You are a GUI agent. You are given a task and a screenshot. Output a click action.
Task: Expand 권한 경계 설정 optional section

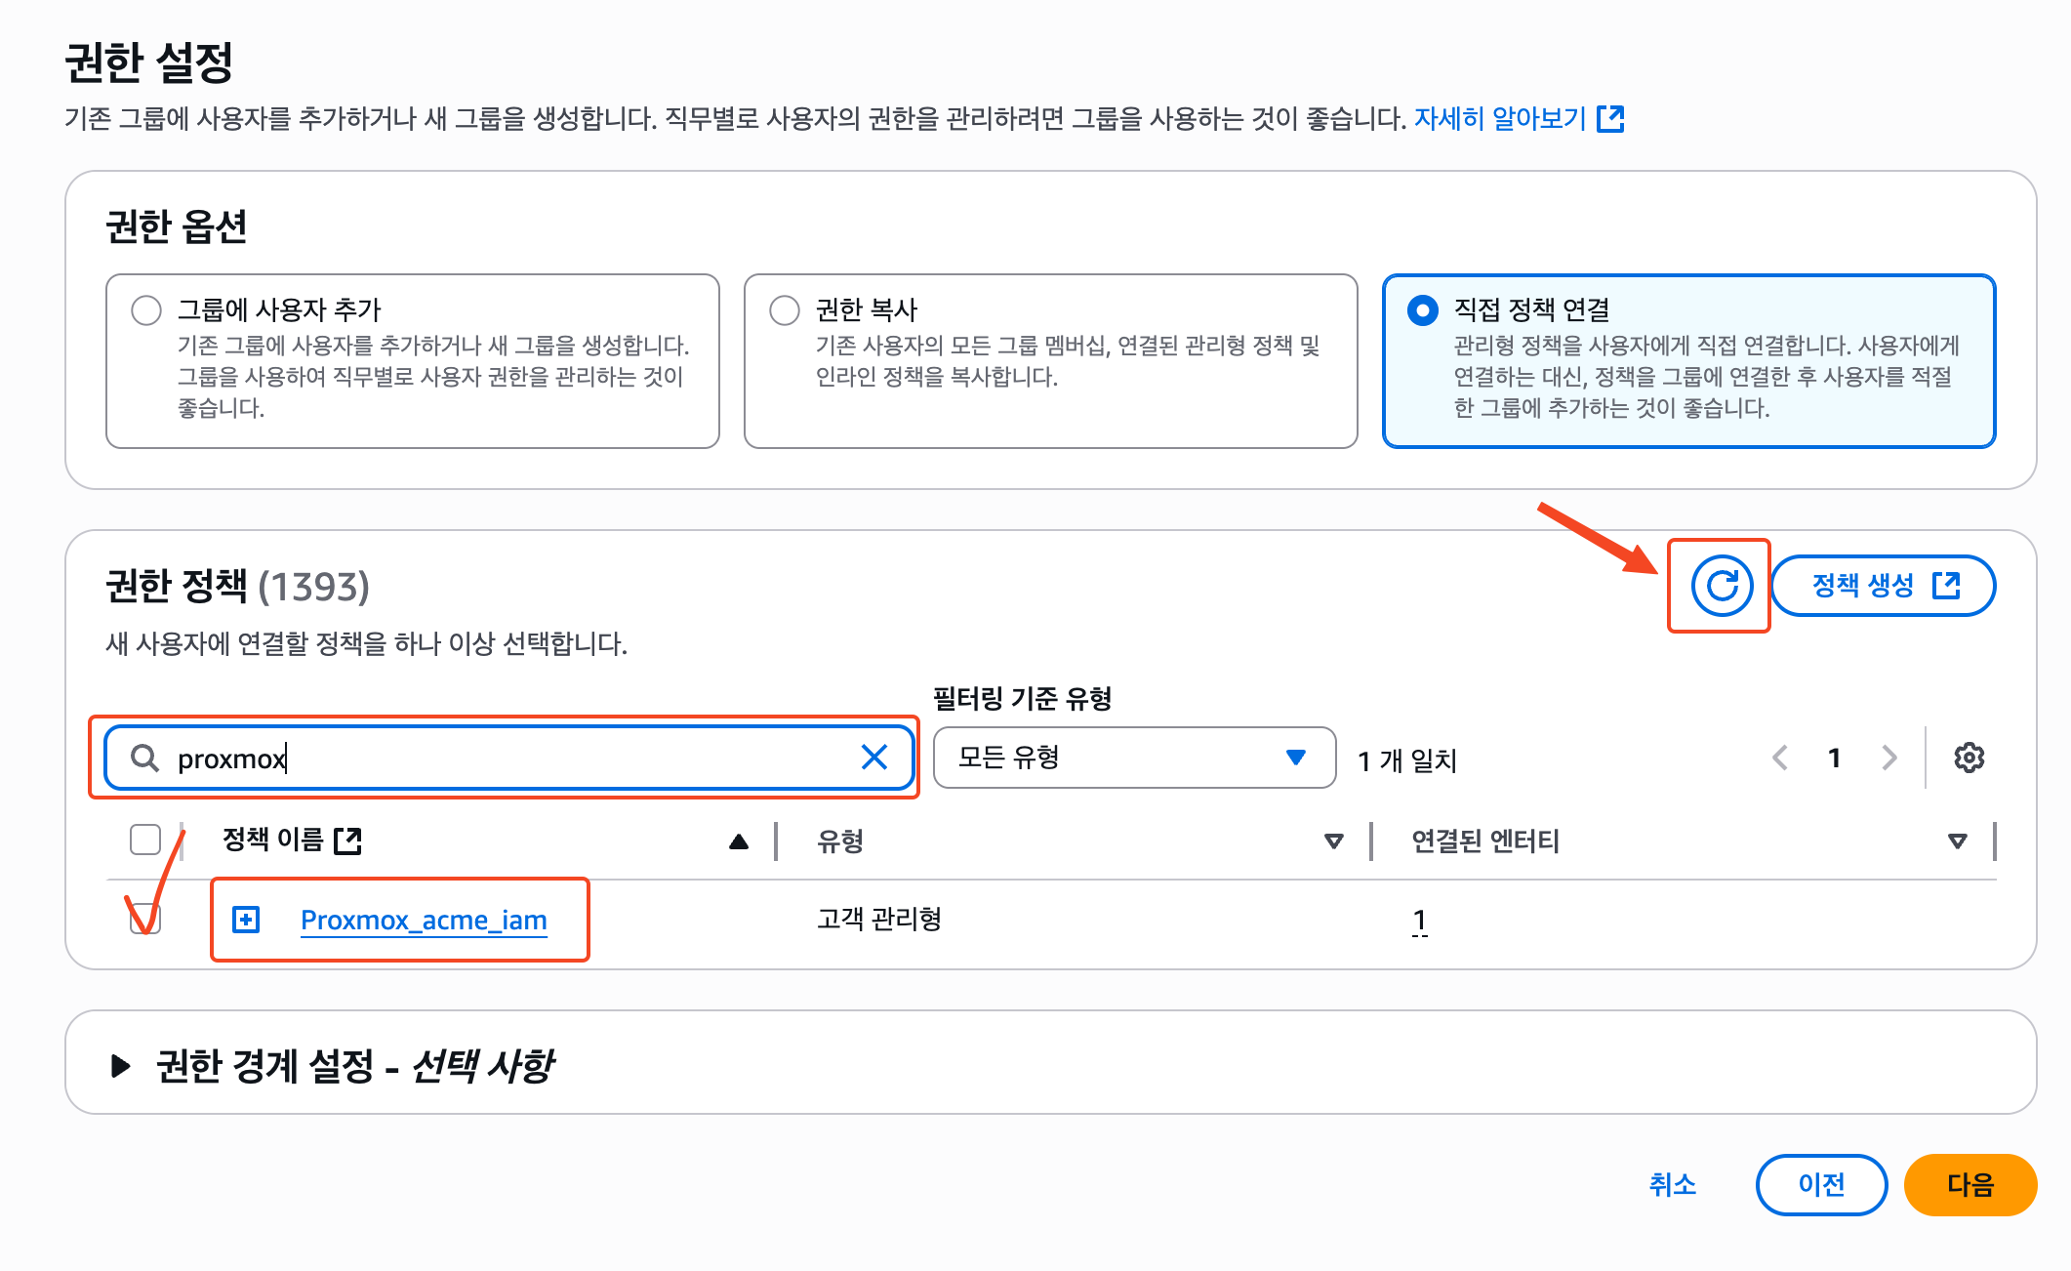click(121, 1065)
